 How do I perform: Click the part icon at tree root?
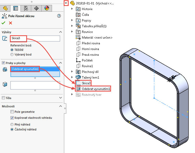coord(72,3)
